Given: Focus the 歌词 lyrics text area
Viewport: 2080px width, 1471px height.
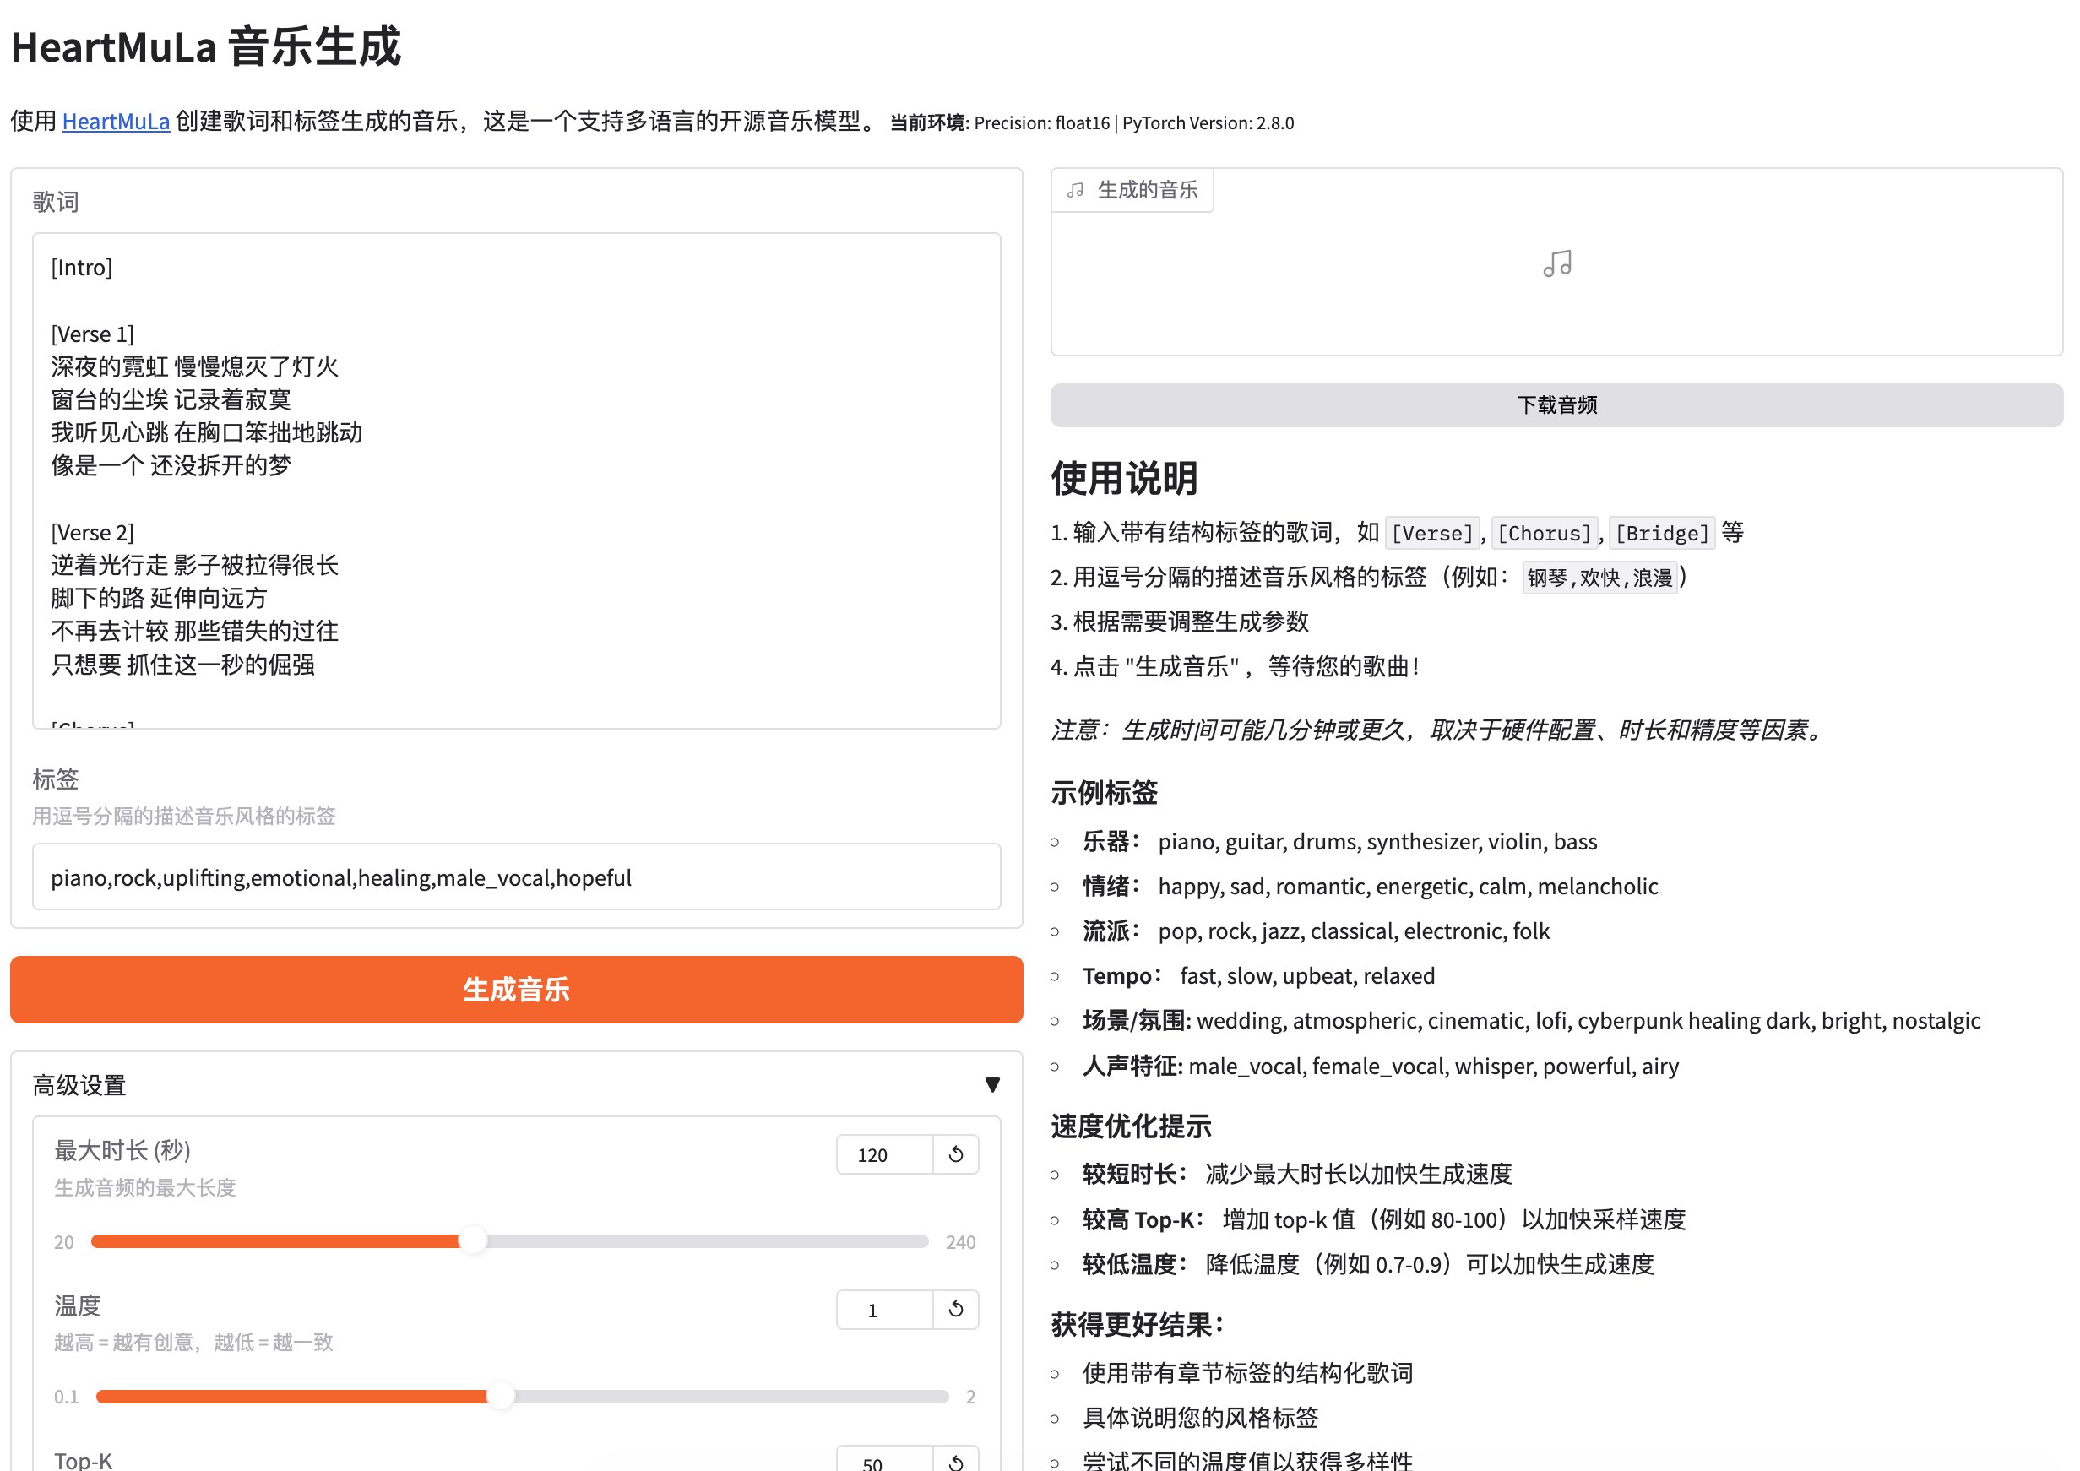Looking at the screenshot, I should click(x=516, y=480).
